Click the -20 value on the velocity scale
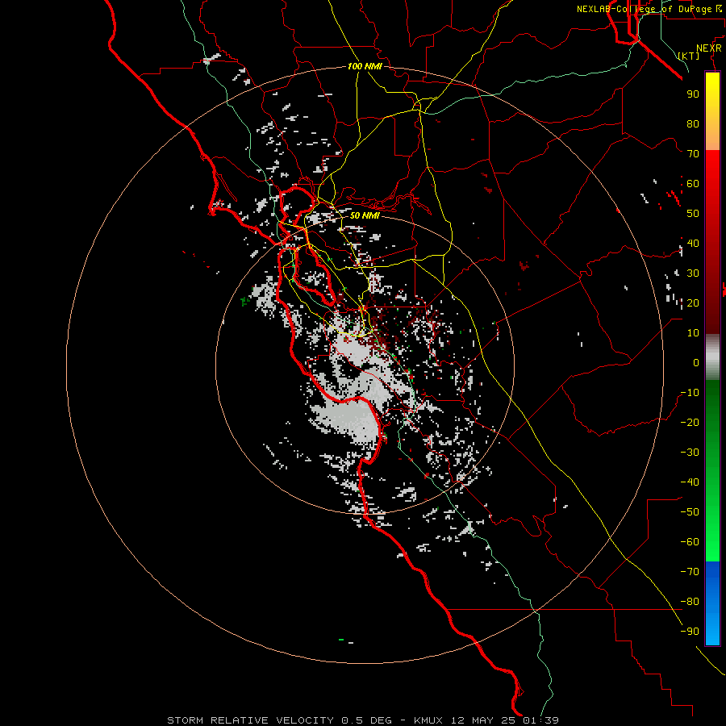 point(690,422)
